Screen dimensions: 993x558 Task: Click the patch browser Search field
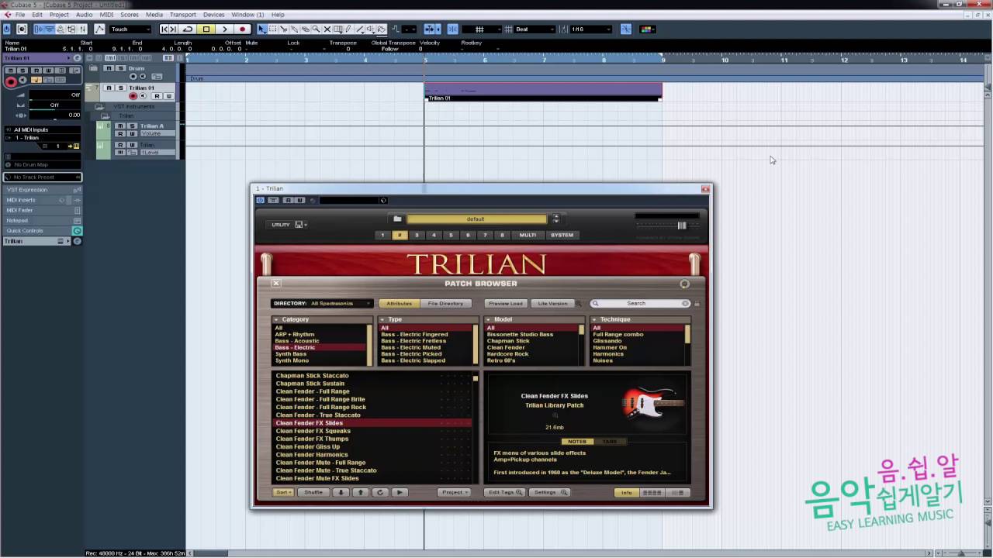coord(641,304)
